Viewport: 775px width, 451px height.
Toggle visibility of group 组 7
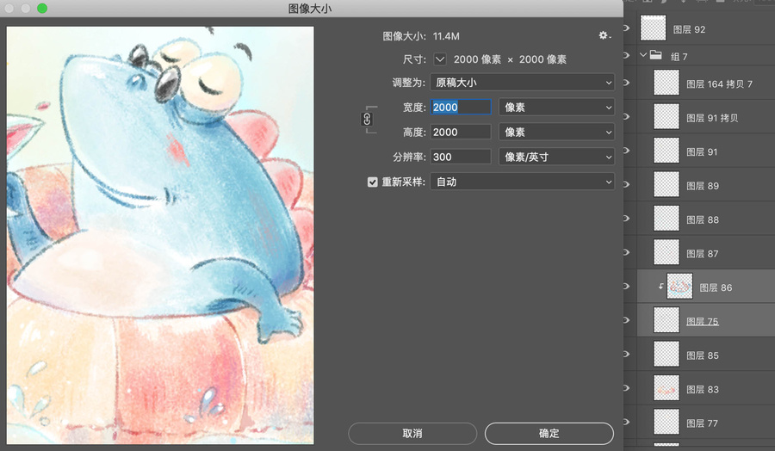coord(626,55)
